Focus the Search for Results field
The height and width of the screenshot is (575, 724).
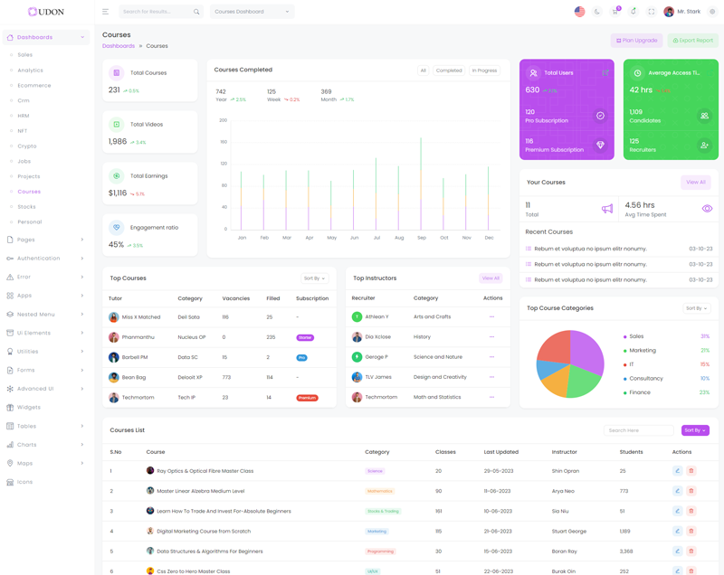point(157,12)
